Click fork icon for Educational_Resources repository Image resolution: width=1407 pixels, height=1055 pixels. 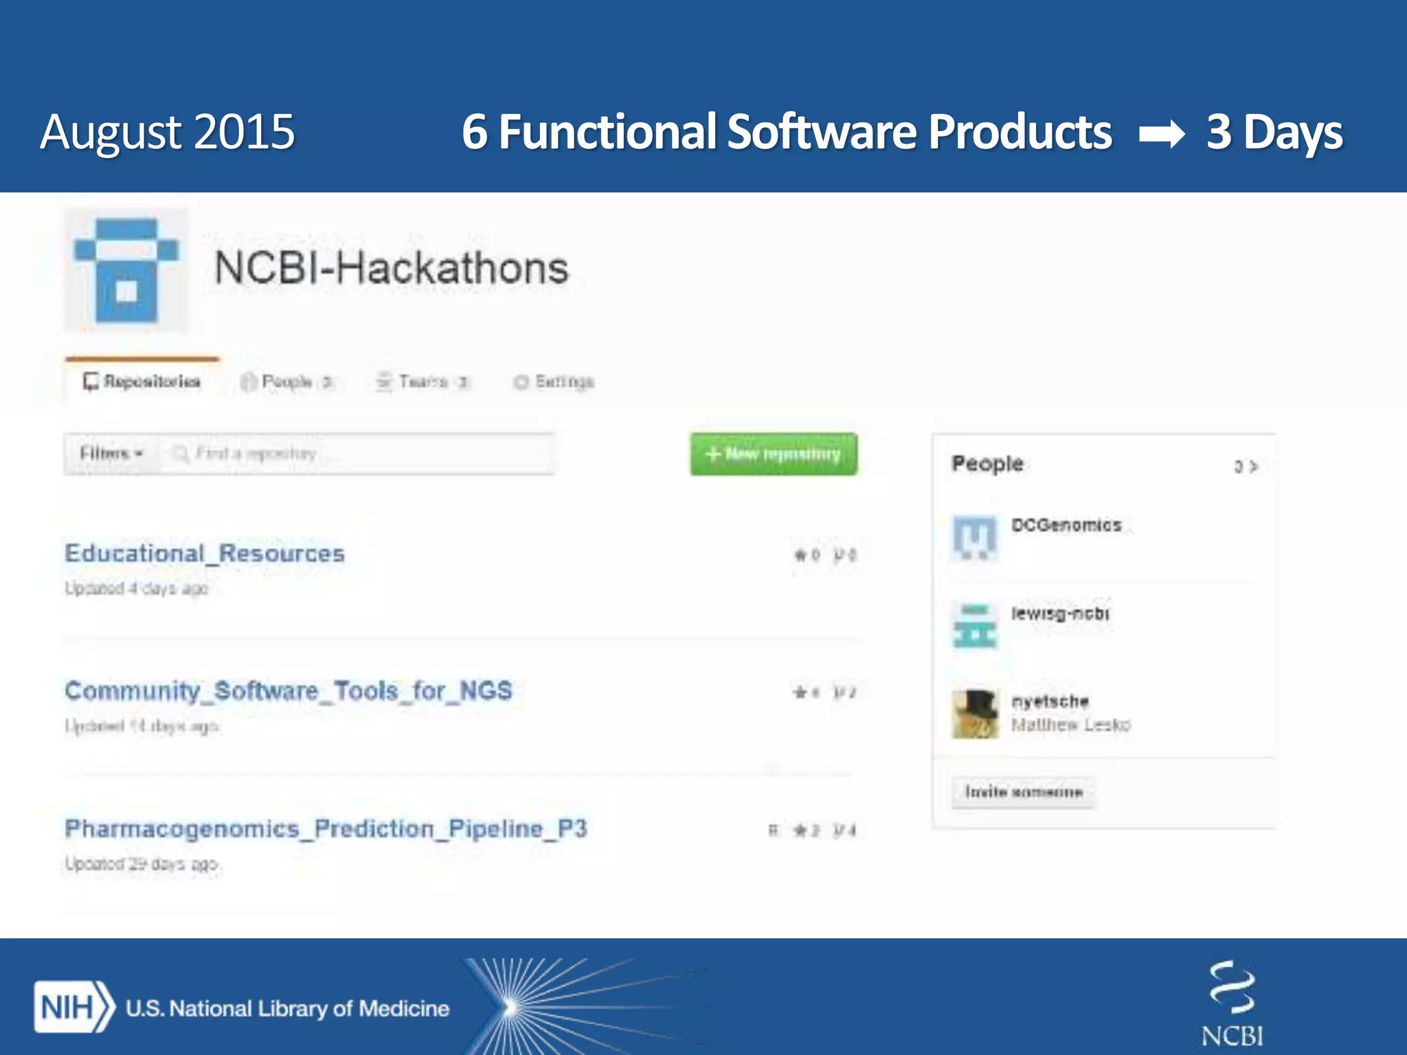click(840, 555)
